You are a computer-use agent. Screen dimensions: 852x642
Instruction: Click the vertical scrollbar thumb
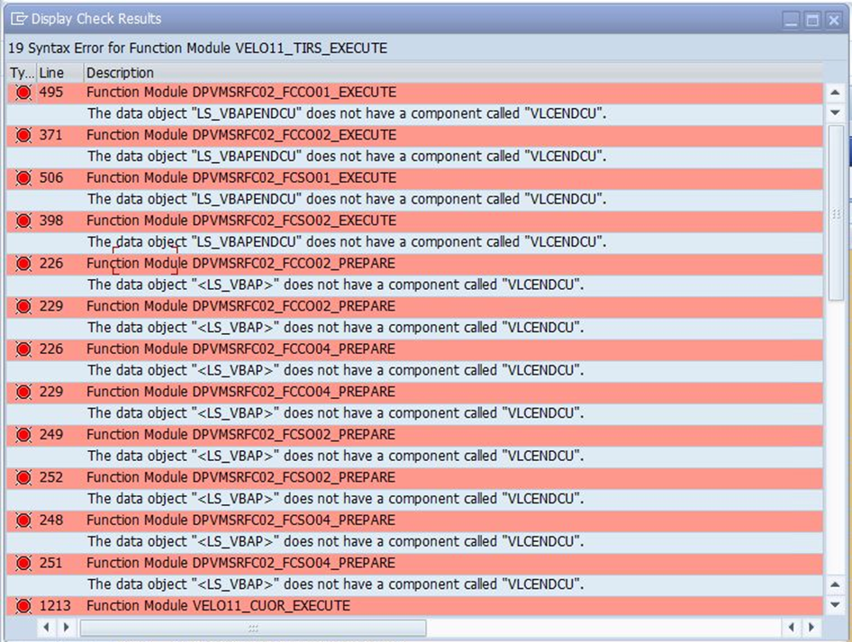(x=836, y=212)
